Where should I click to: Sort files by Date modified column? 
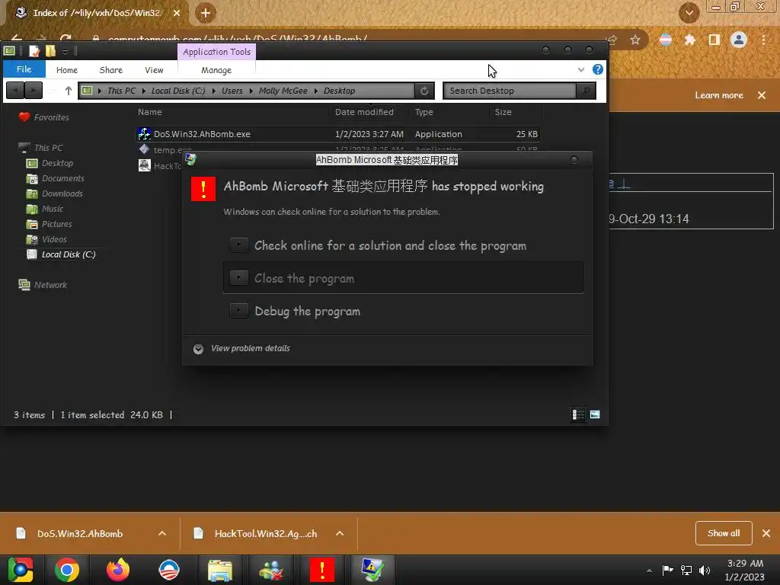(x=364, y=112)
